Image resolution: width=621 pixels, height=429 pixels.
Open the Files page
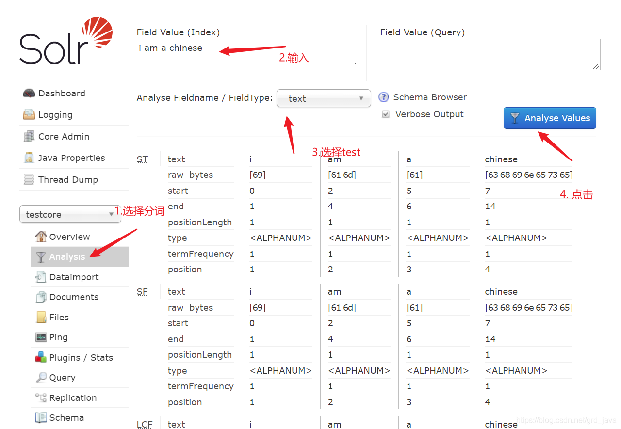pos(80,317)
